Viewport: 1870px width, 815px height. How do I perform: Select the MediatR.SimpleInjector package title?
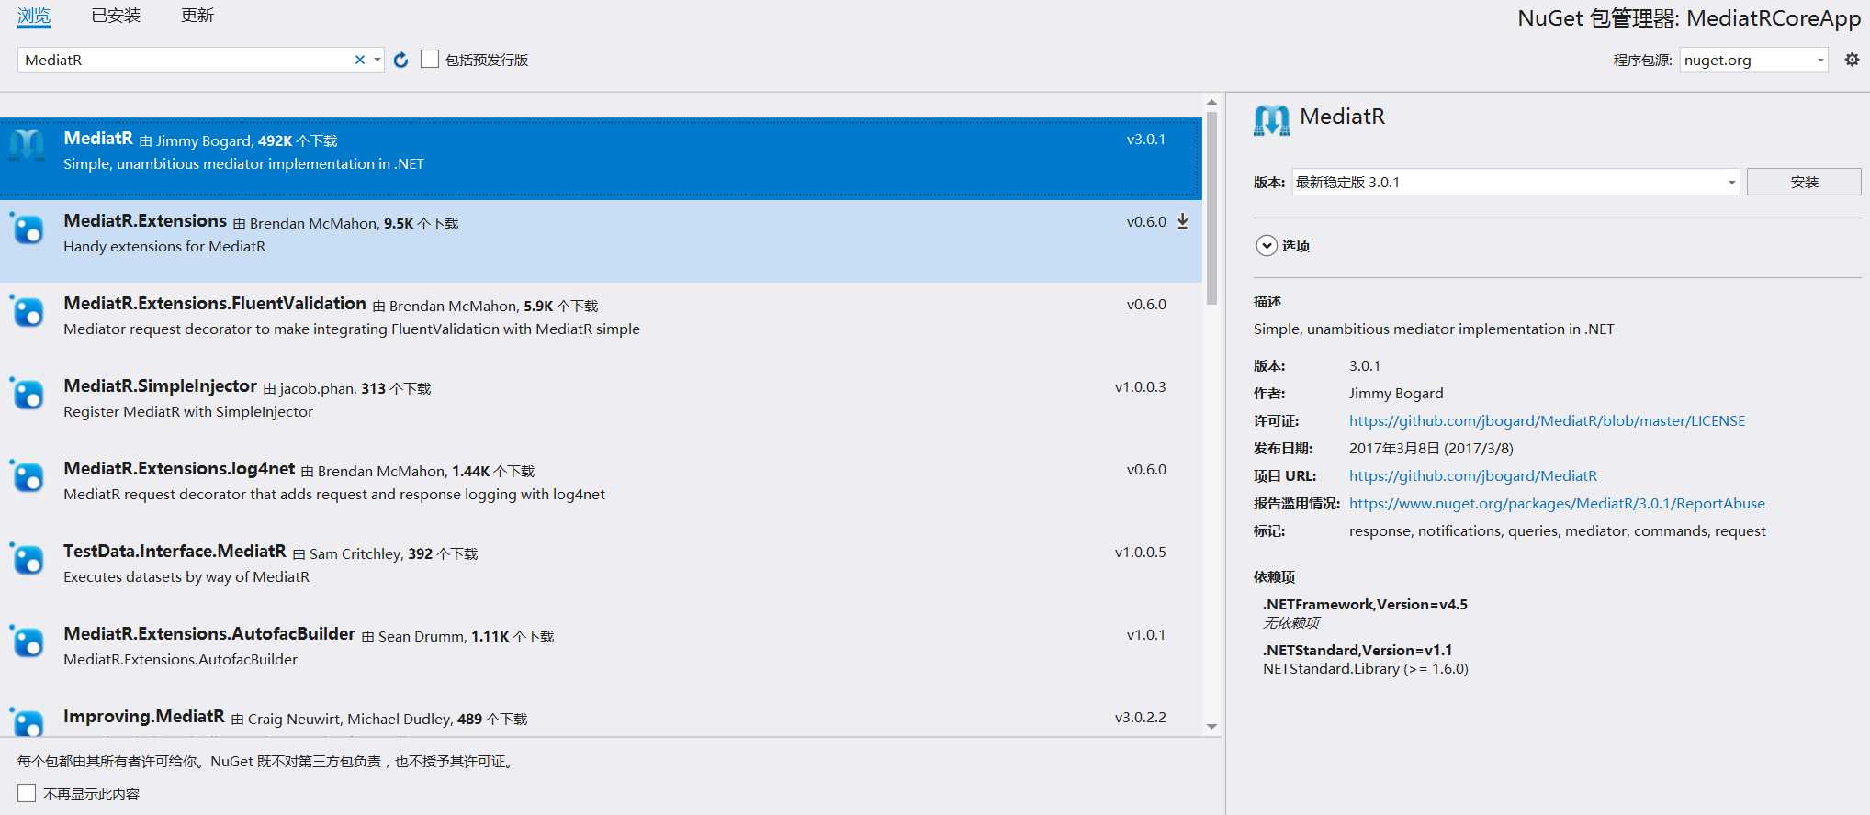click(x=160, y=386)
